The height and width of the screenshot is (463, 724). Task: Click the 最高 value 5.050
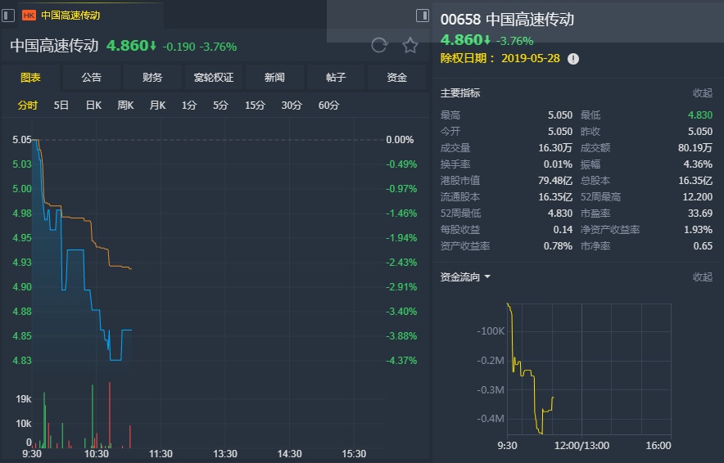tap(560, 115)
